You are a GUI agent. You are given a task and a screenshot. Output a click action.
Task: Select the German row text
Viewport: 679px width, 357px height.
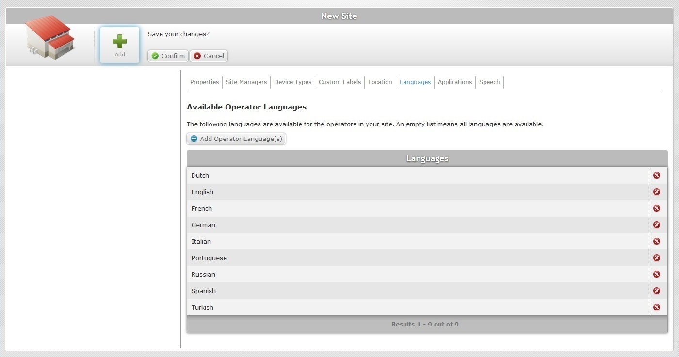[203, 225]
